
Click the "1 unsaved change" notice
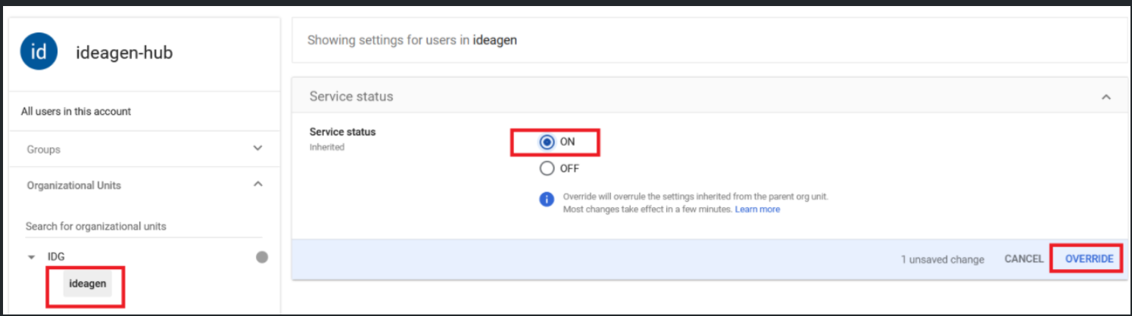click(x=942, y=259)
